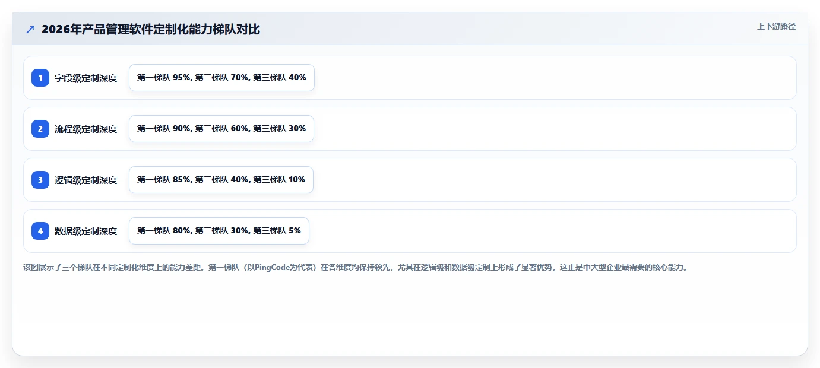The width and height of the screenshot is (820, 368).
Task: Select the 逻辑级定制深度 label
Action: 86,180
